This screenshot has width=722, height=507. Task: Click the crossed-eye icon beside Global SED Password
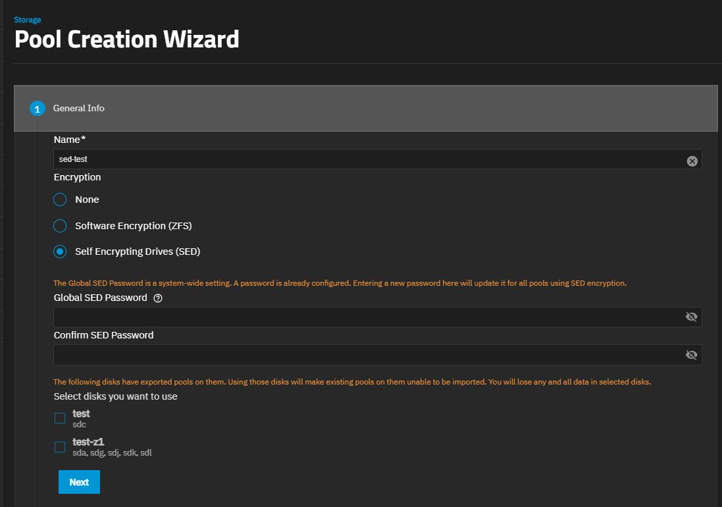[691, 317]
